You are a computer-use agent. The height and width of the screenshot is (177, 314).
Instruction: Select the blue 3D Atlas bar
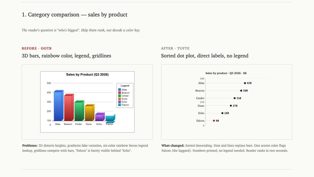(58, 105)
